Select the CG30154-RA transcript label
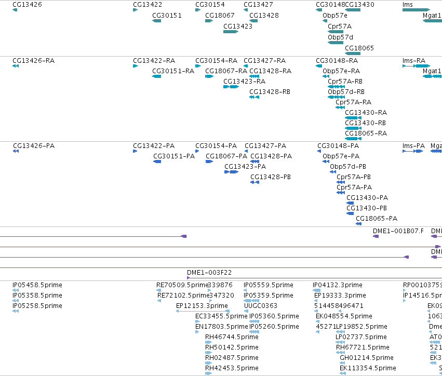Viewport: 442px width, 376px height. point(216,61)
